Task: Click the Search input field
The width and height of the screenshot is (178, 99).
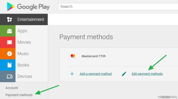Action: click(118, 7)
